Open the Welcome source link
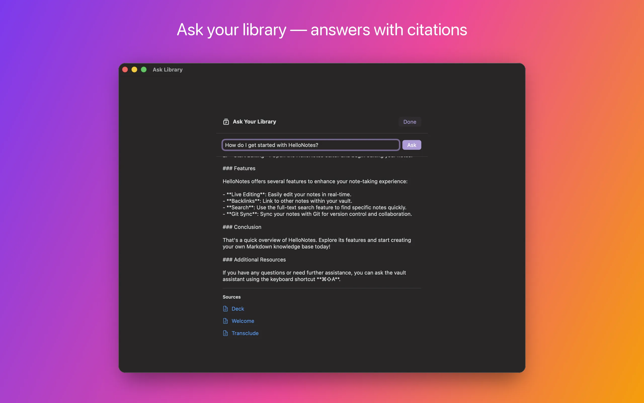644x403 pixels. [x=243, y=321]
